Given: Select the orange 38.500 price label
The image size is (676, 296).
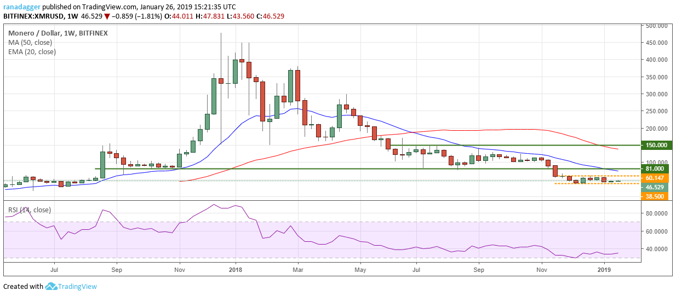Looking at the screenshot, I should (657, 196).
